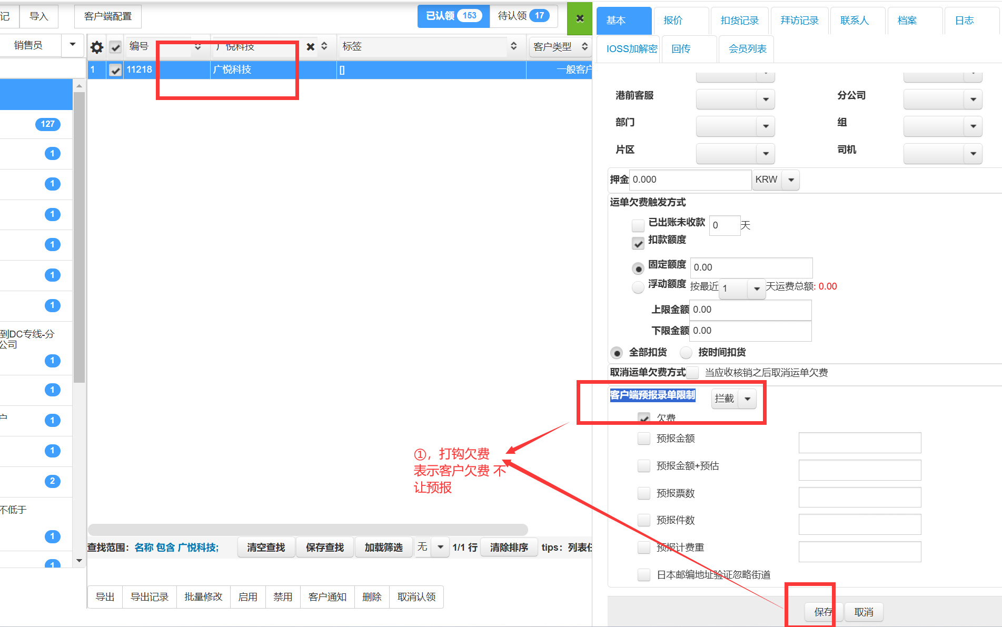This screenshot has height=627, width=1002.
Task: Click the 清空查找 button
Action: (266, 548)
